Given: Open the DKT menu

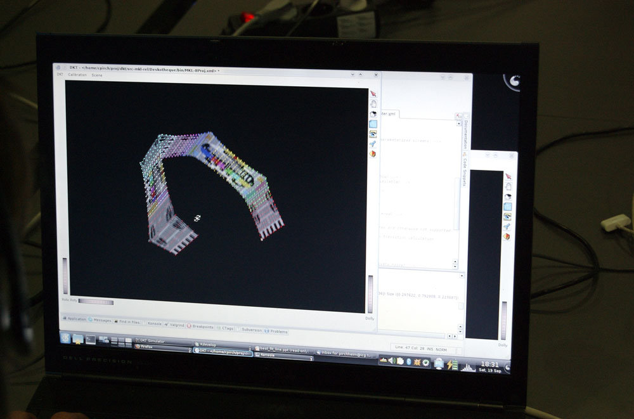Looking at the screenshot, I should coord(60,74).
